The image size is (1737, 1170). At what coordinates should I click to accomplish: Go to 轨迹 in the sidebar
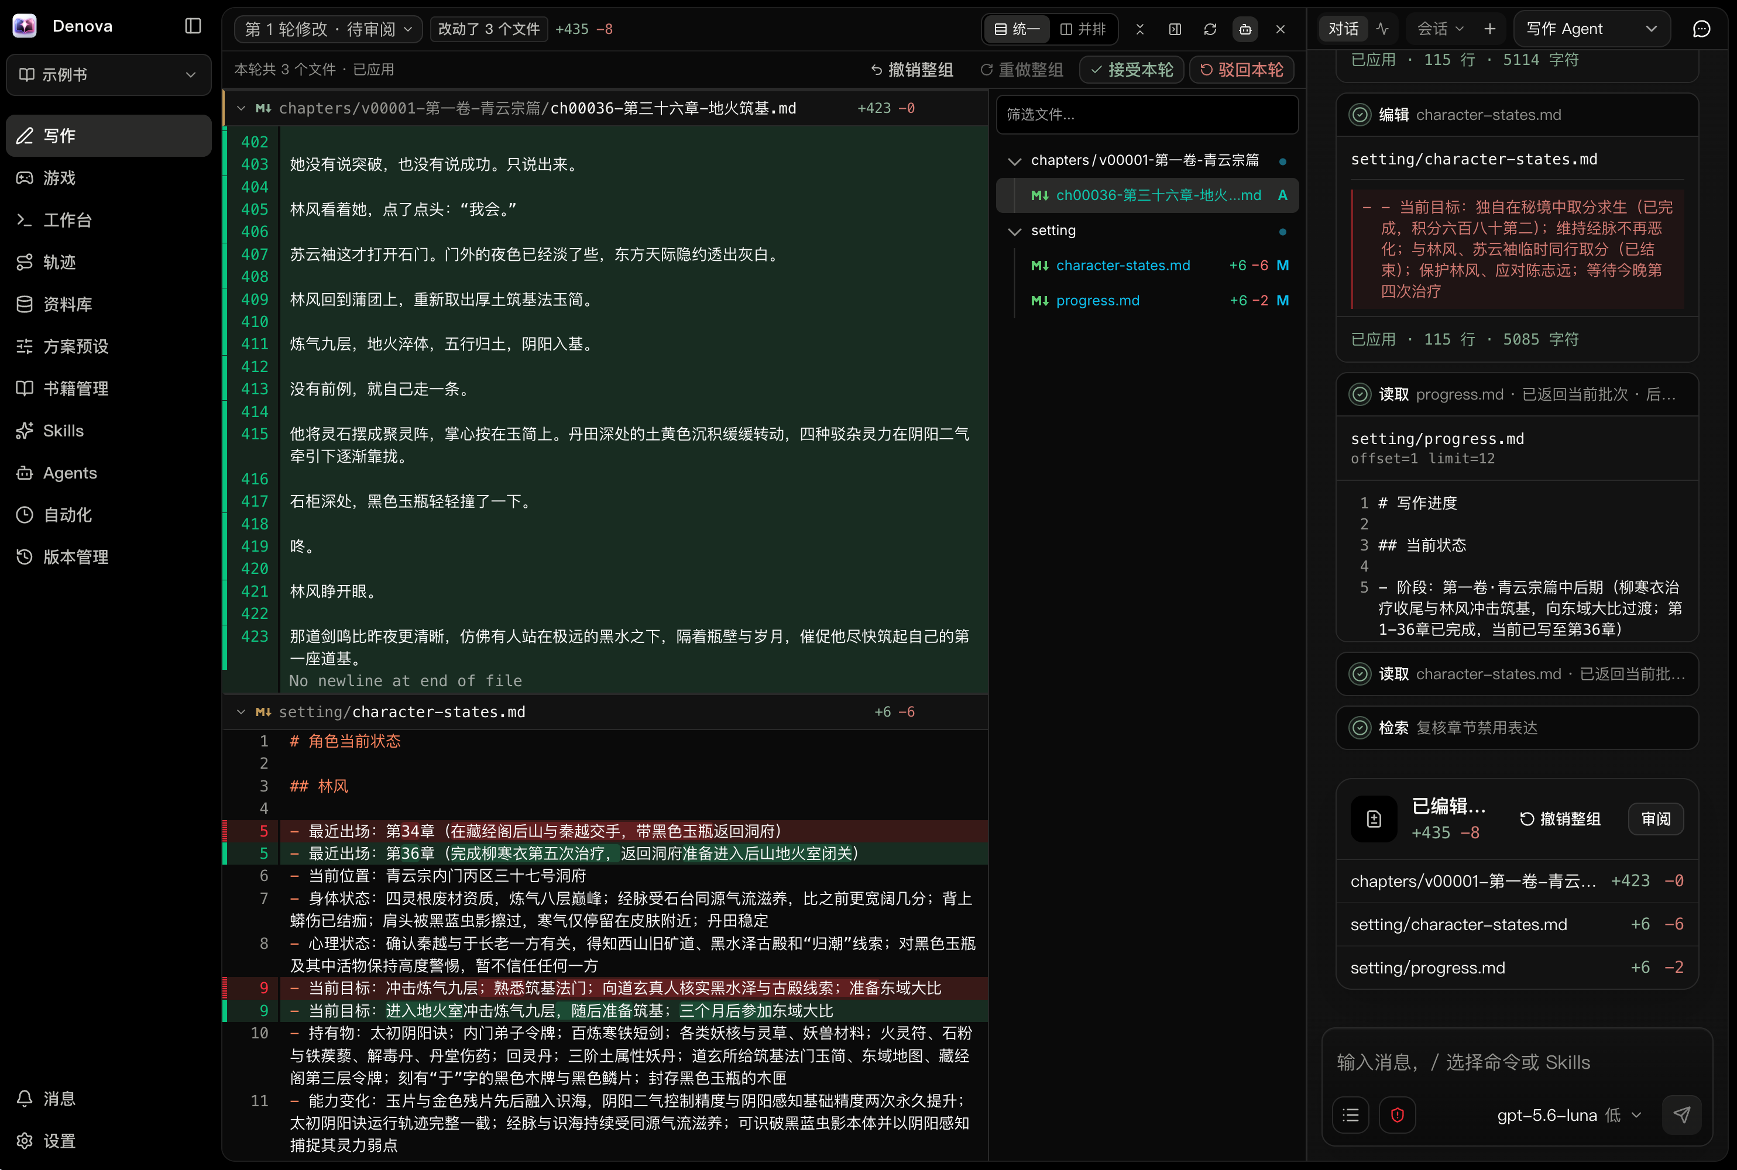[x=108, y=262]
